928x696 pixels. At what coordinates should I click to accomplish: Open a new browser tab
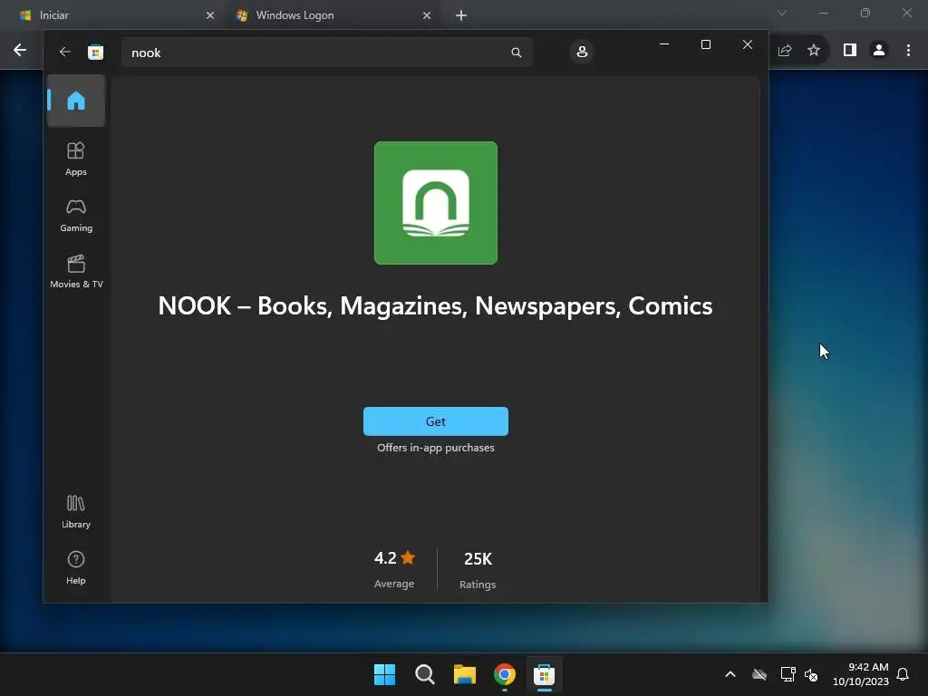461,15
